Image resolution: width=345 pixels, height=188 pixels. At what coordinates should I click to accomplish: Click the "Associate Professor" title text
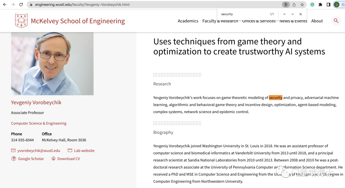tap(27, 112)
